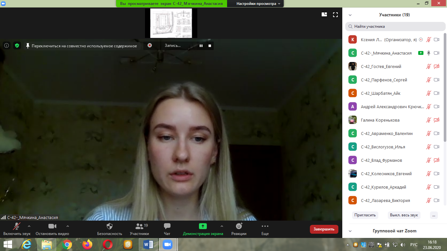Open Google Chrome from taskbar

pos(67,244)
